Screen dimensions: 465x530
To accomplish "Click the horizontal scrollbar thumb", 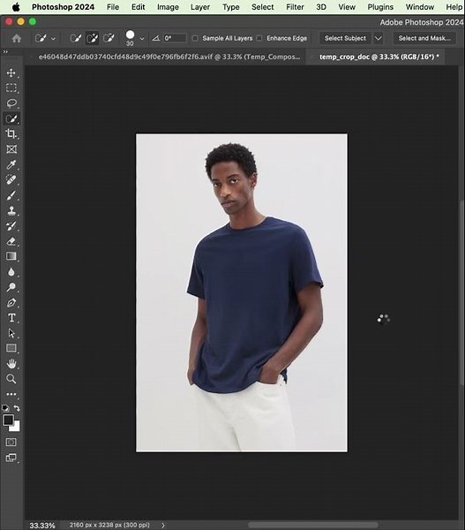I will (x=313, y=525).
